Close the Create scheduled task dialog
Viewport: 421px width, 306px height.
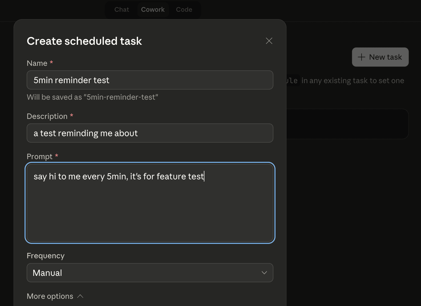269,41
